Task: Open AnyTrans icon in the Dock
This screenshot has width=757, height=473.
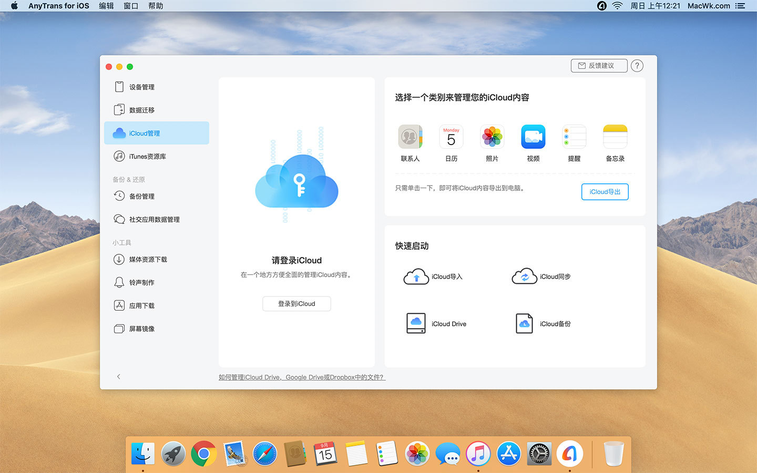Action: click(x=570, y=453)
